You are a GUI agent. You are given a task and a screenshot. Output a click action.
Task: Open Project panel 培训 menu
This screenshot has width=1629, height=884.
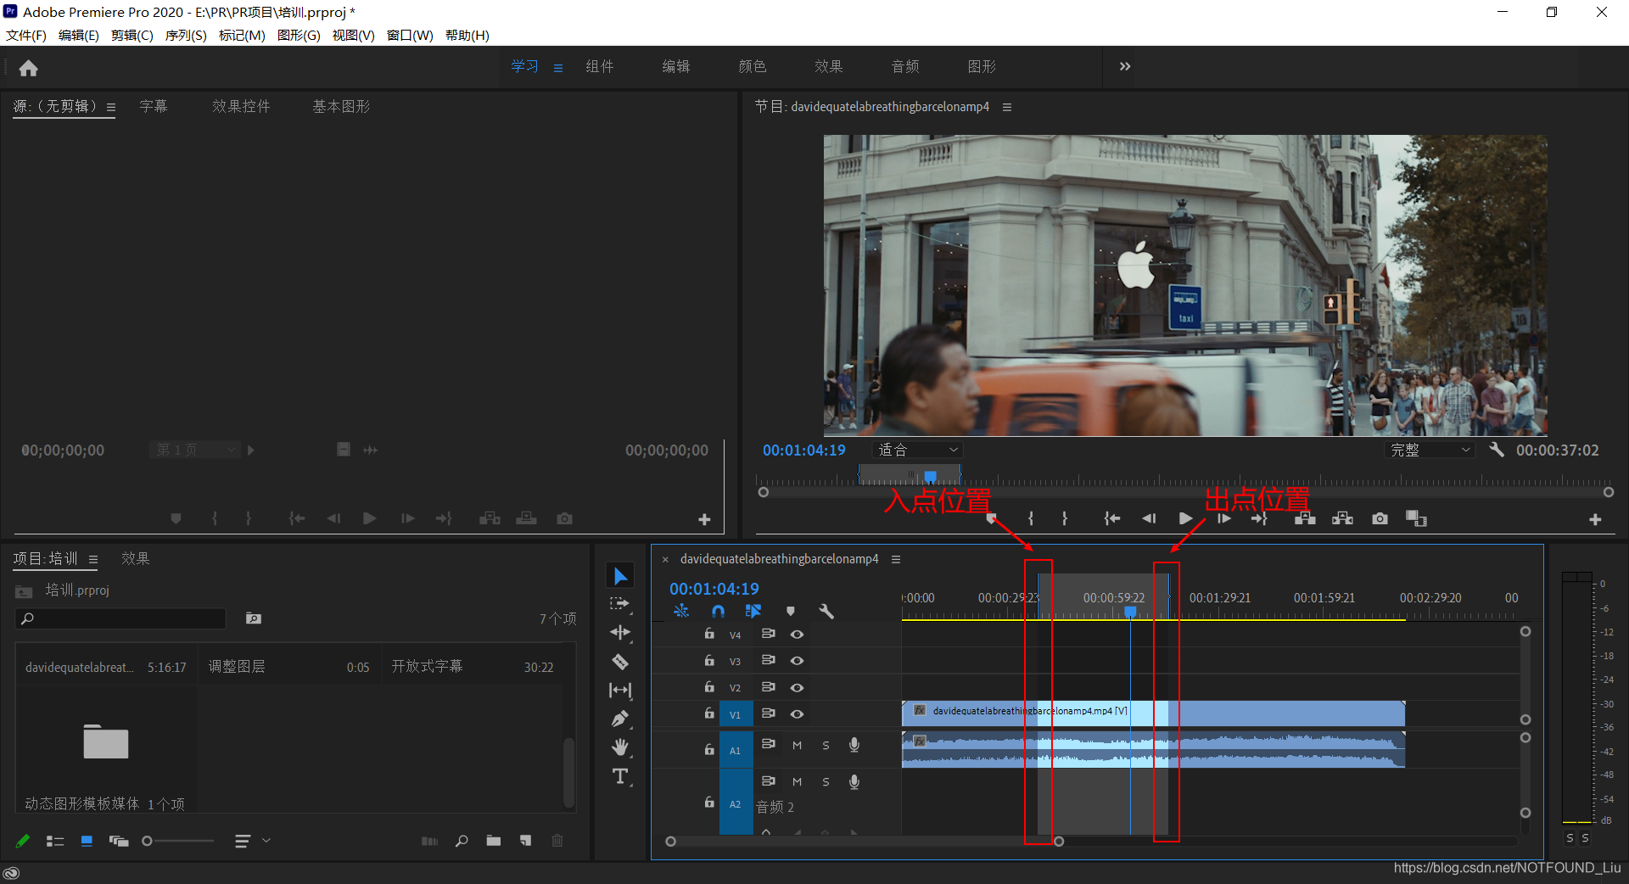point(93,560)
